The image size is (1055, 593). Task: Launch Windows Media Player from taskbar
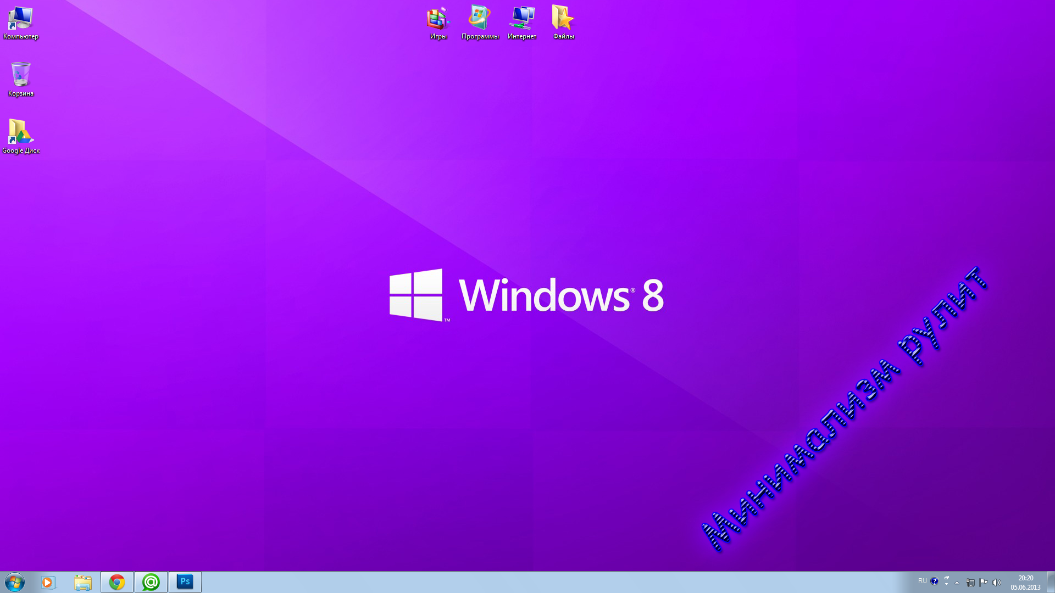click(x=48, y=582)
